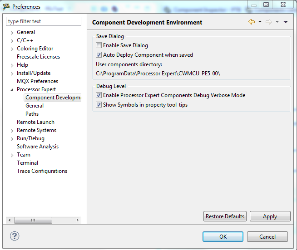The image size is (297, 250).
Task: Select the Processor Expert tree label
Action: [36, 89]
